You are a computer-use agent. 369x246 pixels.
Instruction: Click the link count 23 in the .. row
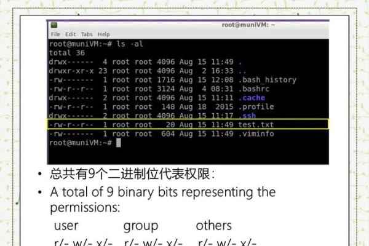pyautogui.click(x=103, y=71)
